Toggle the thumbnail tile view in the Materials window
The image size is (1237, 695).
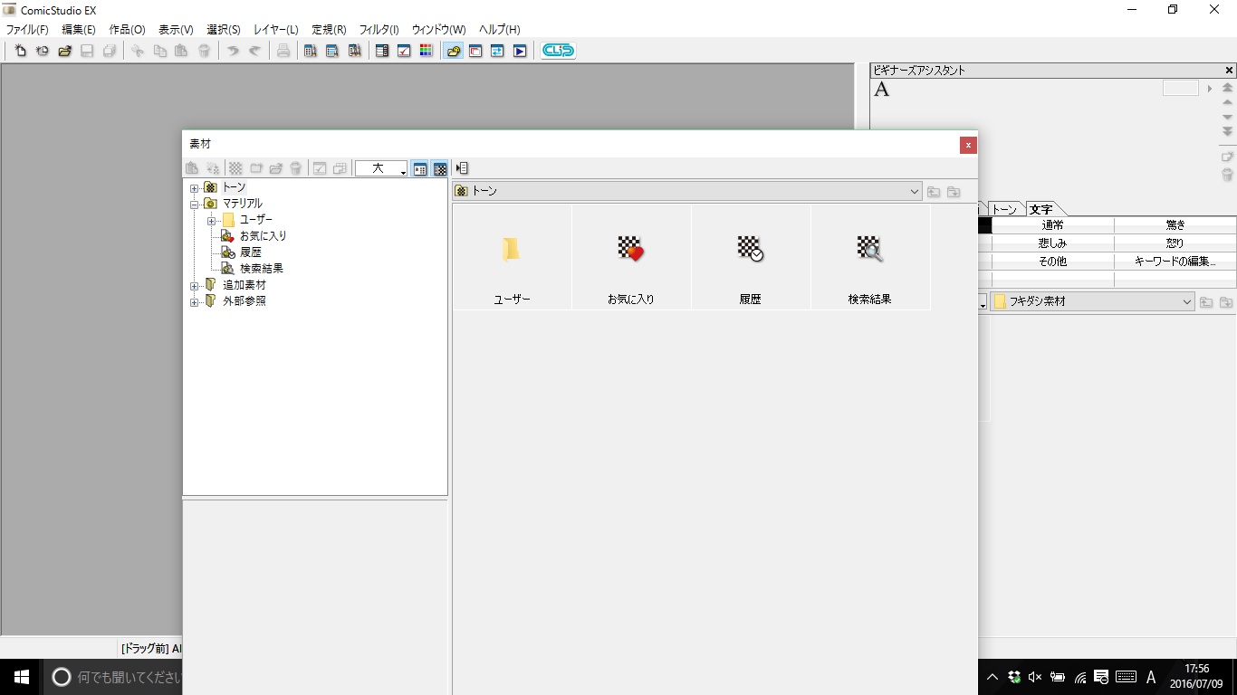pos(440,168)
